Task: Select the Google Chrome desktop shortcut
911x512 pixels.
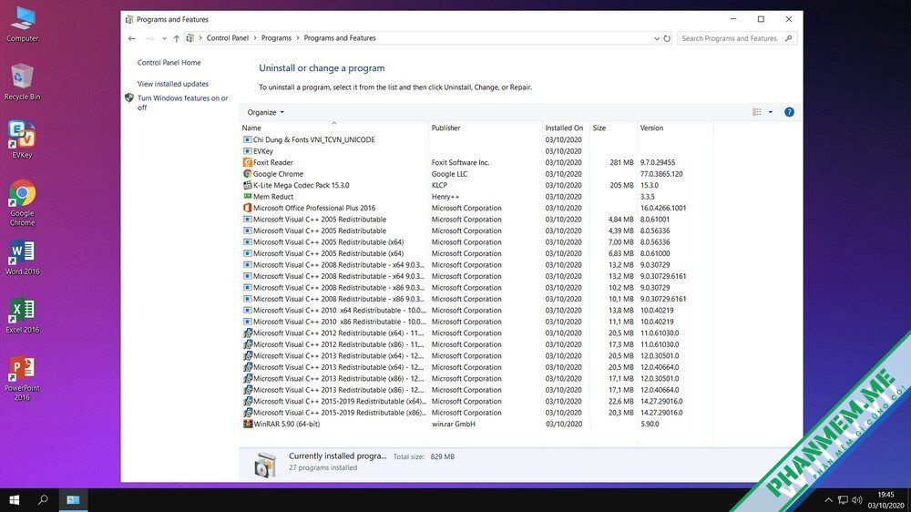Action: click(x=22, y=203)
